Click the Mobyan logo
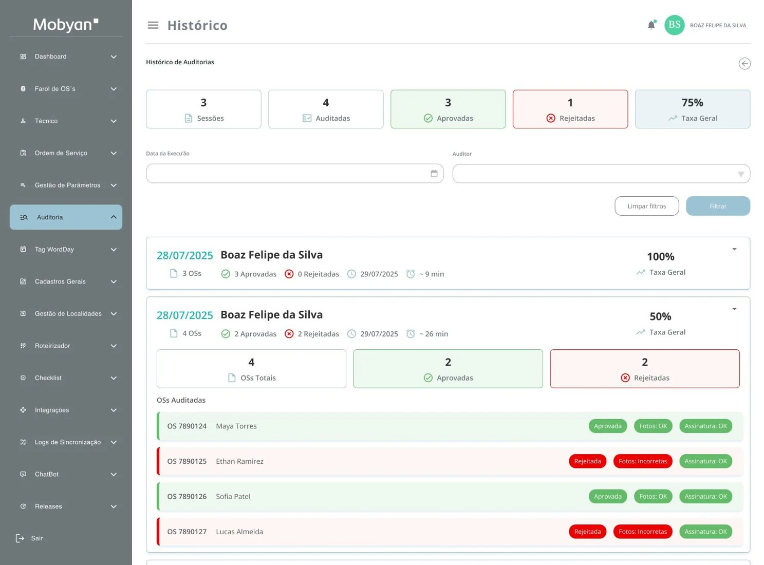The width and height of the screenshot is (764, 565). 66,24
